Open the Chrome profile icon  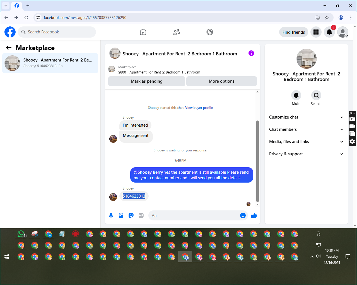point(341,18)
